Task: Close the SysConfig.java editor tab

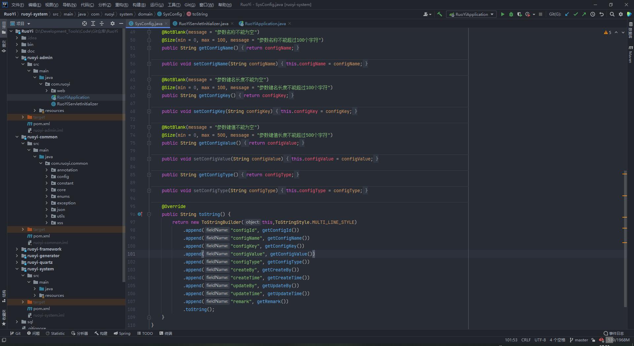Action: click(166, 24)
